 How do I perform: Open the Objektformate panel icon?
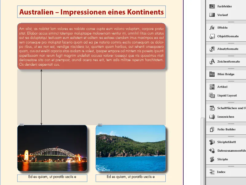(x=212, y=36)
